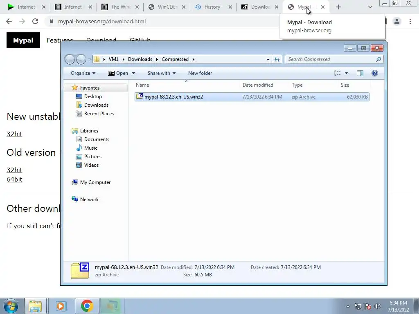419x314 pixels.
Task: Switch to the first Internet tab
Action: (27, 7)
